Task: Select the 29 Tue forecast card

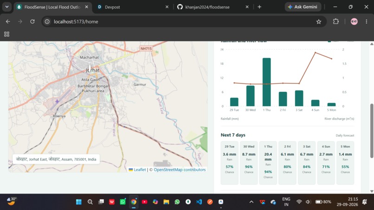Action: tap(229, 163)
